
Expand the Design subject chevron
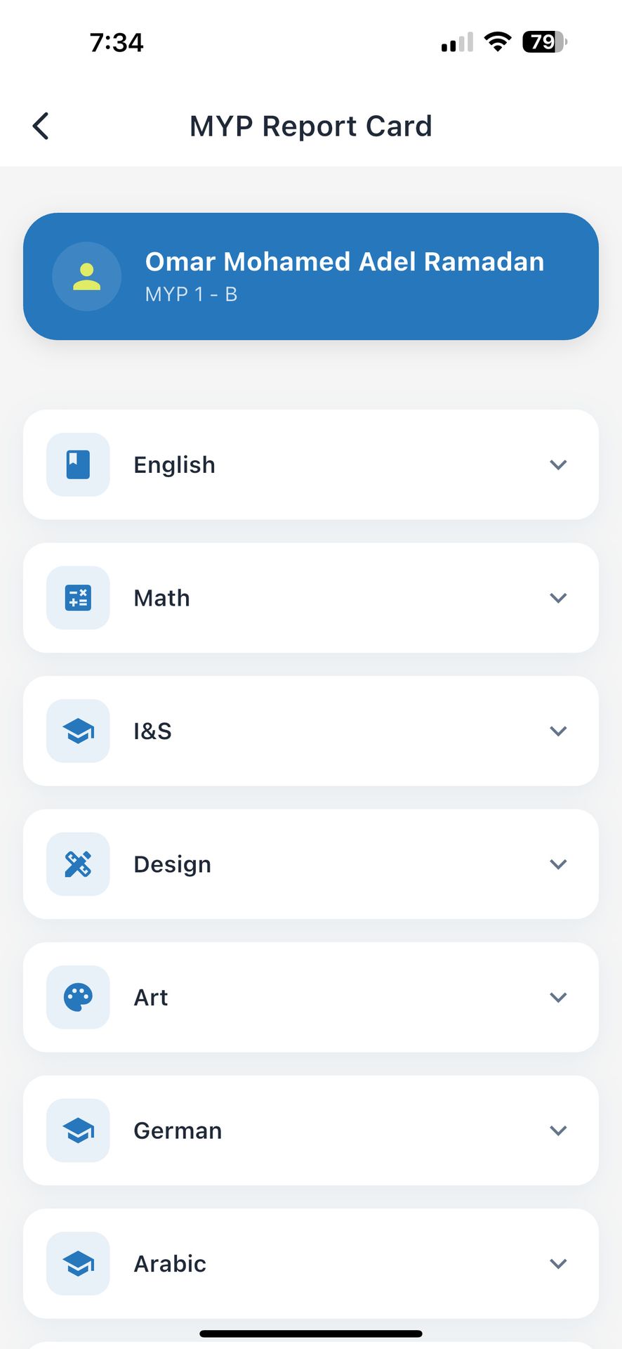click(x=558, y=864)
